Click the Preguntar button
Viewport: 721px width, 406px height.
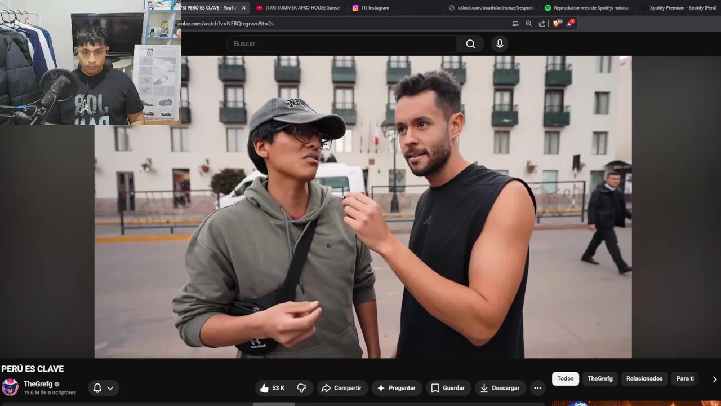click(397, 388)
